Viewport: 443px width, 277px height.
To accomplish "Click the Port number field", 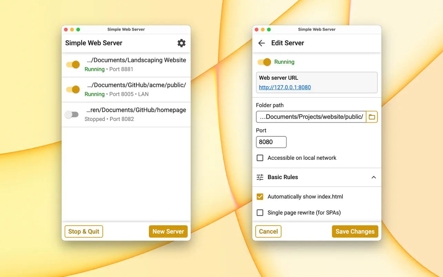I will click(271, 142).
